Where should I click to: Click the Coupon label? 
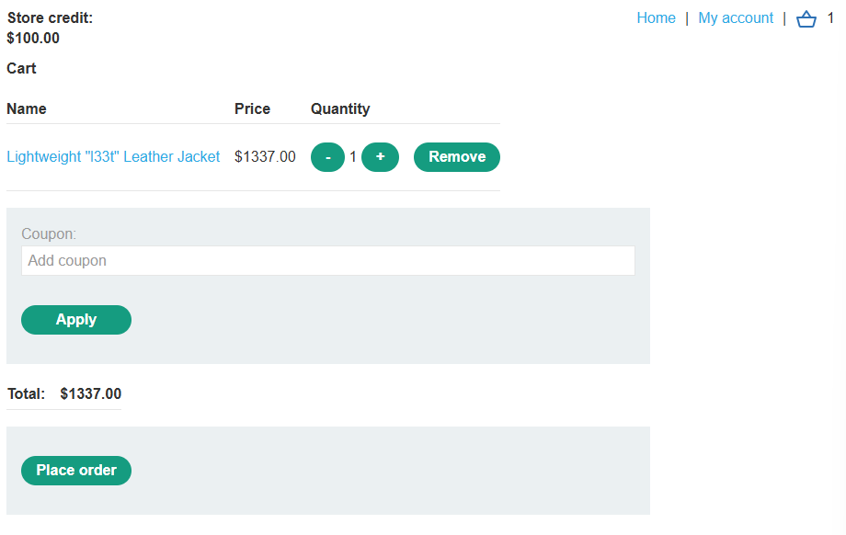pyautogui.click(x=49, y=233)
